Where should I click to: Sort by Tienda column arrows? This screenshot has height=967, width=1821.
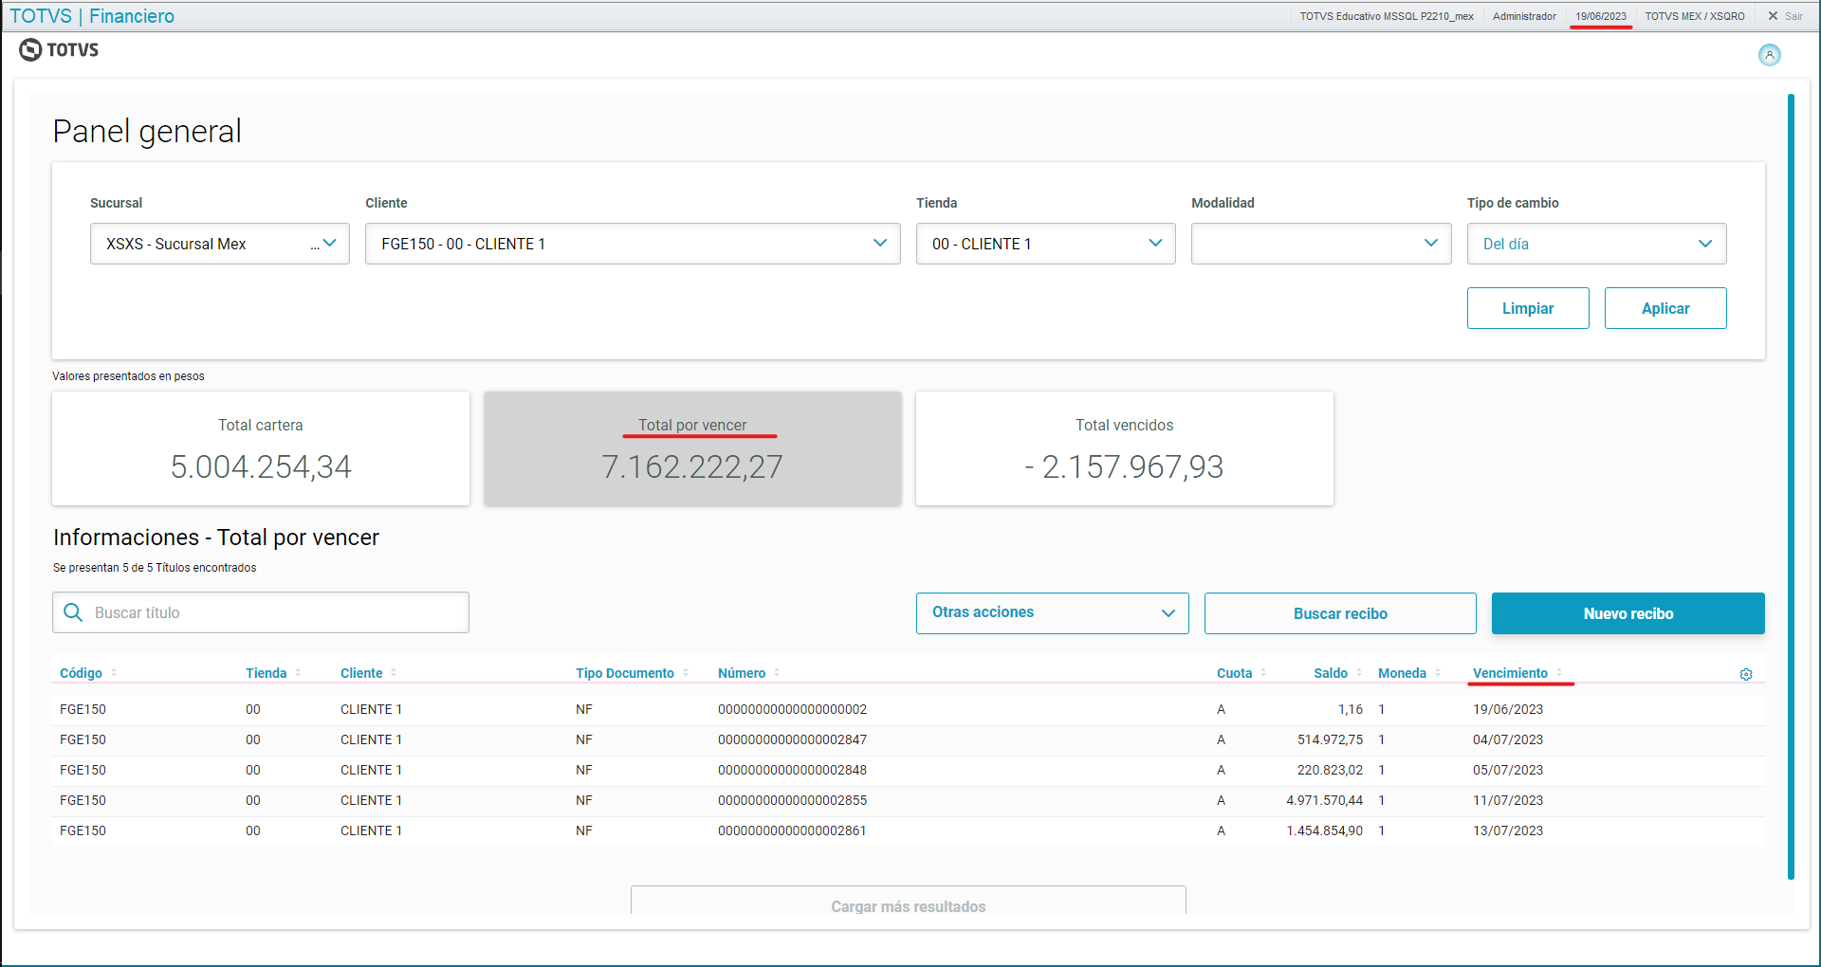point(298,672)
